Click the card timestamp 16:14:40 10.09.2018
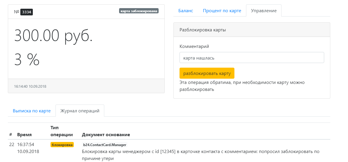Image resolution: width=348 pixels, height=162 pixels. (30, 87)
